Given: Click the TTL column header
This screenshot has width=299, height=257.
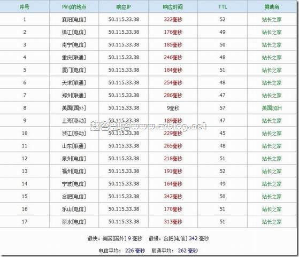Looking at the screenshot, I should [x=223, y=7].
